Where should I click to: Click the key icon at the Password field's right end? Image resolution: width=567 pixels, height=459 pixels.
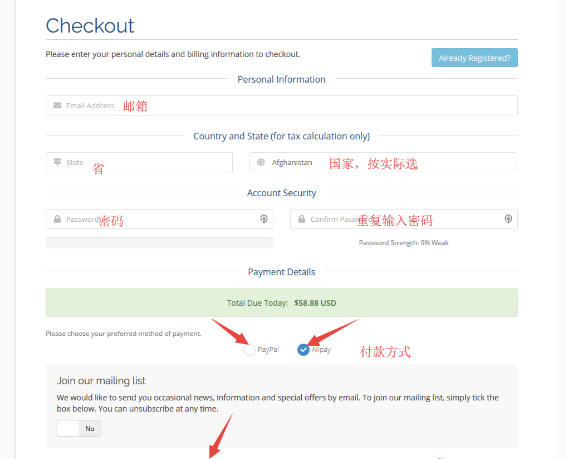(x=264, y=219)
